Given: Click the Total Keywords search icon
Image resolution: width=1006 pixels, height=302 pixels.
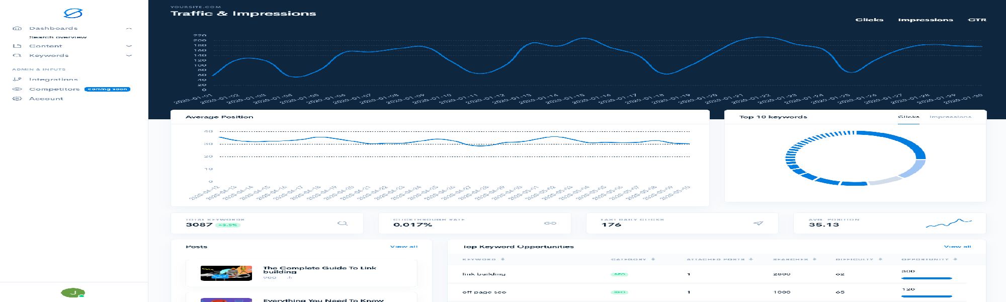Looking at the screenshot, I should point(343,223).
